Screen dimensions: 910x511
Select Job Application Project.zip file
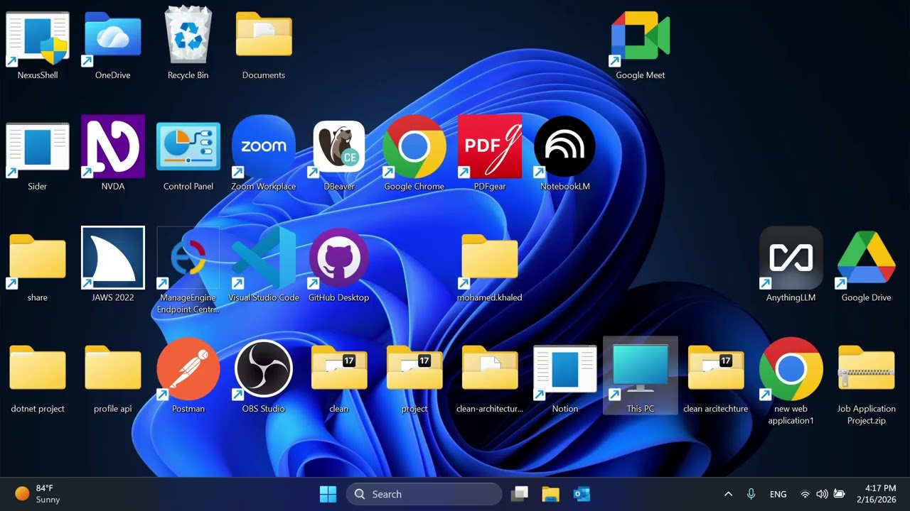coord(867,383)
